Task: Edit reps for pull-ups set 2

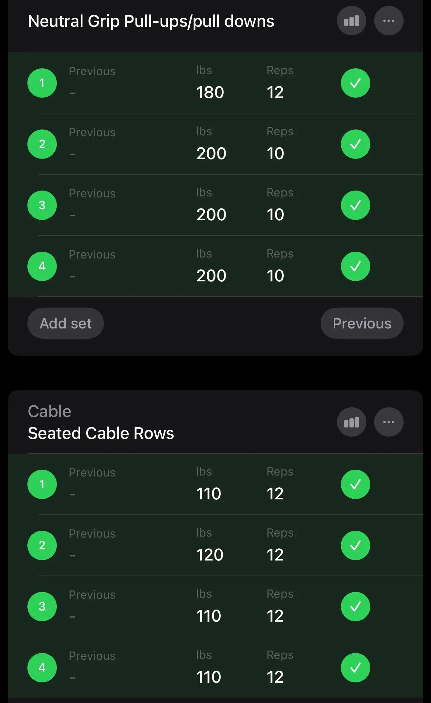Action: click(275, 153)
